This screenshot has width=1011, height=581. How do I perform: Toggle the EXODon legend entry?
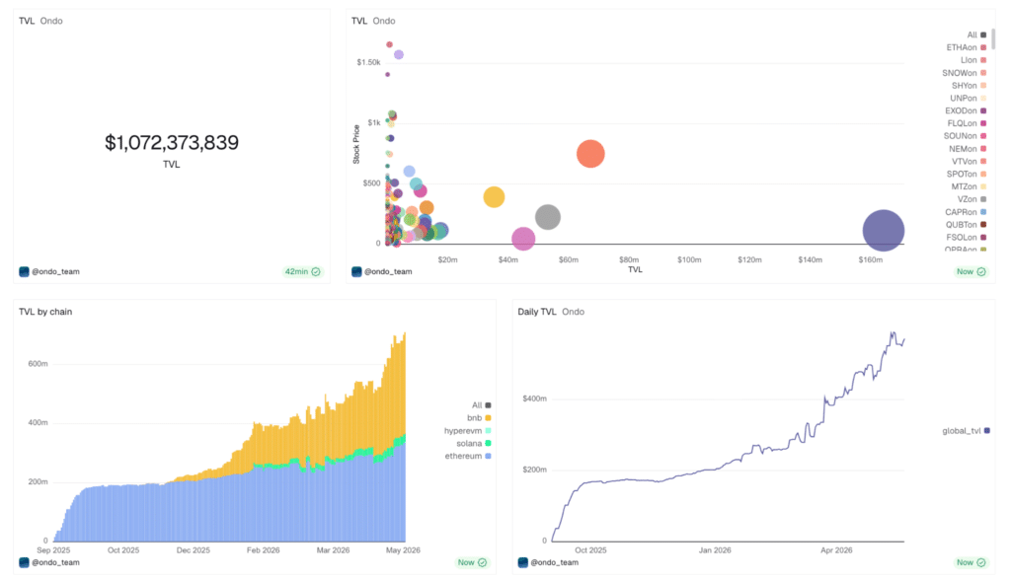(x=966, y=110)
